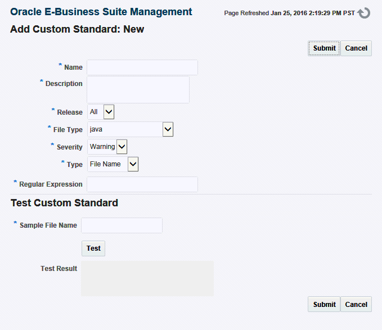Click the page refresh icon
Viewport: 382px width, 330px height.
pos(364,13)
